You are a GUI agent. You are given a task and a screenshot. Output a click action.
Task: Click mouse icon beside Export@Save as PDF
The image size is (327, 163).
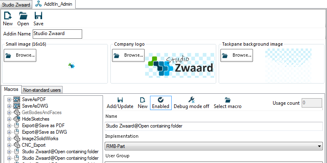coord(17,126)
